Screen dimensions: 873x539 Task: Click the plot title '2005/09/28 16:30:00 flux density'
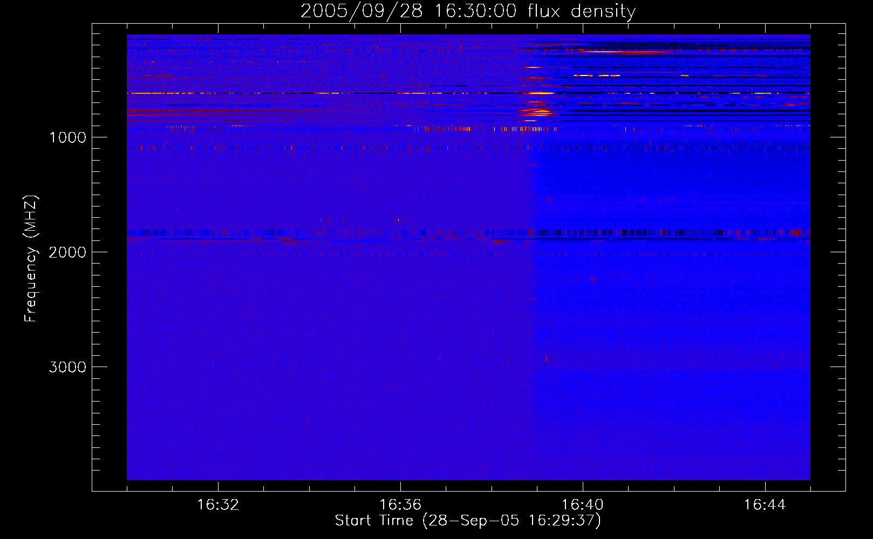coord(468,11)
